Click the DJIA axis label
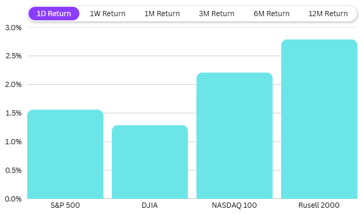The height and width of the screenshot is (214, 362). pos(149,206)
